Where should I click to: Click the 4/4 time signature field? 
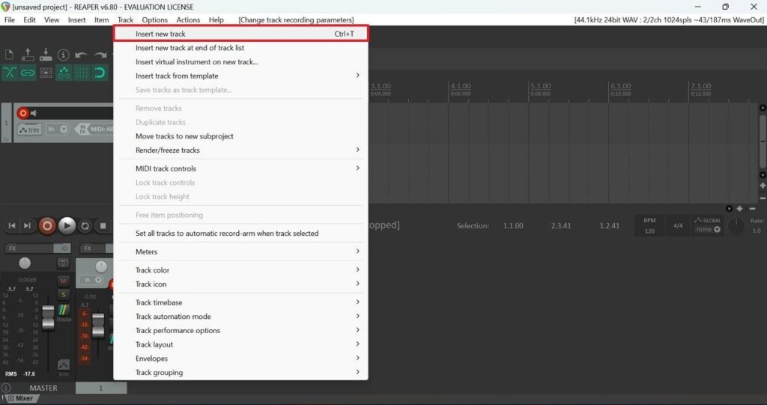pyautogui.click(x=678, y=225)
